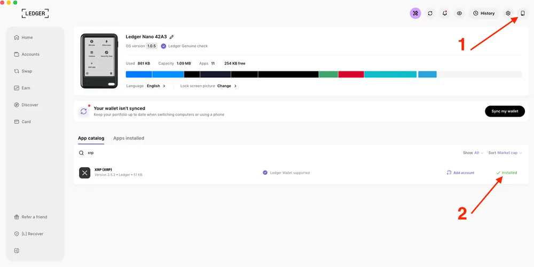Click the purple highlighted tools icon
Screen dimensions: 534x267
pos(415,13)
